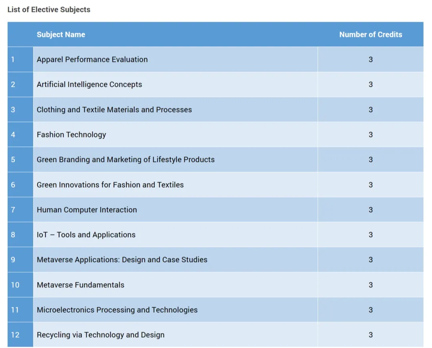The height and width of the screenshot is (348, 432).
Task: Click 'Recycling via Technology and Design'
Action: (100, 335)
